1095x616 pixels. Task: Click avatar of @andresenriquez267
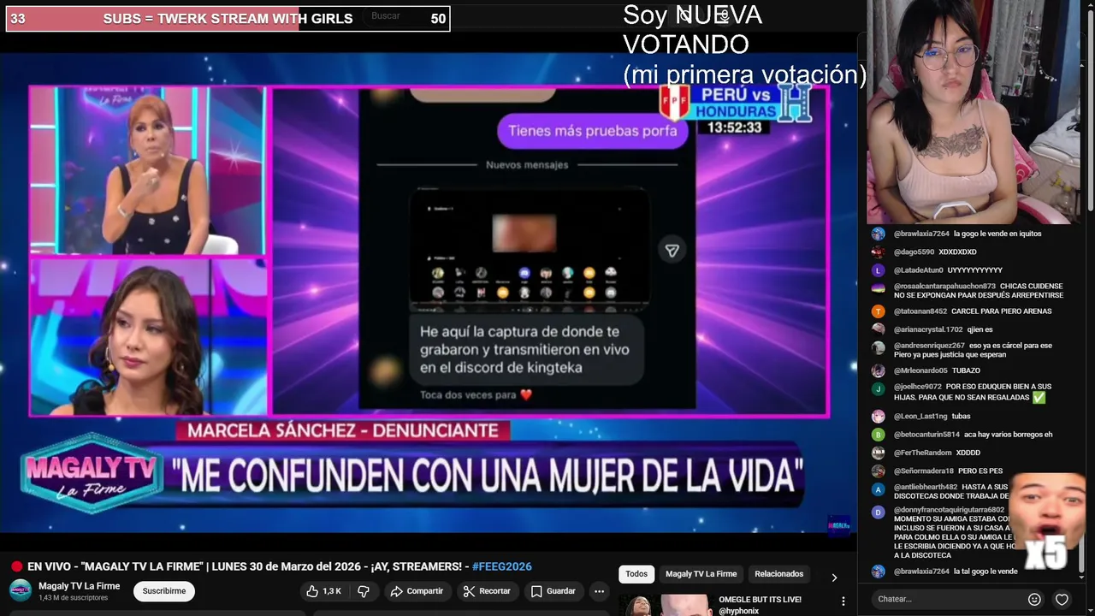click(878, 346)
